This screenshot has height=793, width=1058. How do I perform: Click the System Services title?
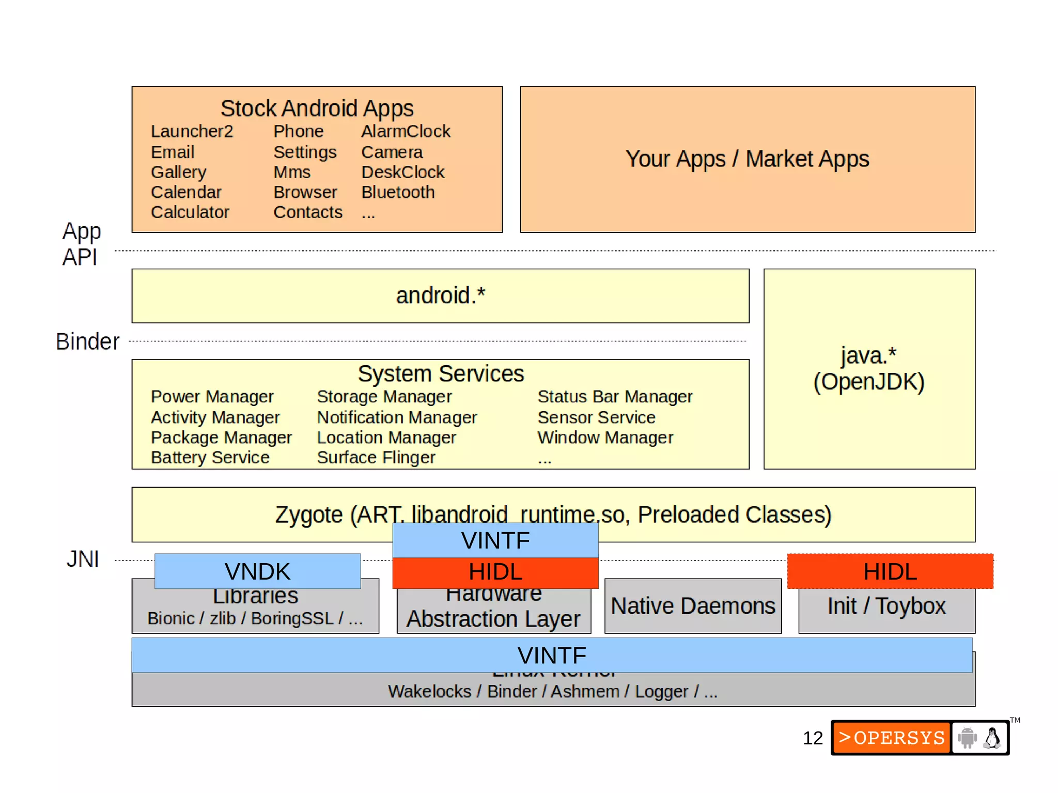tap(440, 374)
